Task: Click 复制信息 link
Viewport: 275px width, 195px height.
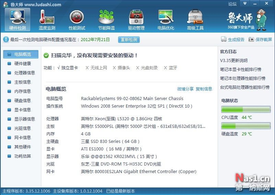Action: pyautogui.click(x=204, y=89)
